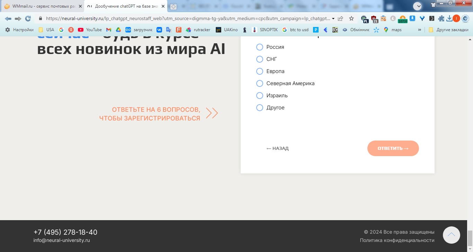Viewport: 473px width, 252px height.
Task: Open the Google Drive bookmark icon
Action: pos(118,30)
